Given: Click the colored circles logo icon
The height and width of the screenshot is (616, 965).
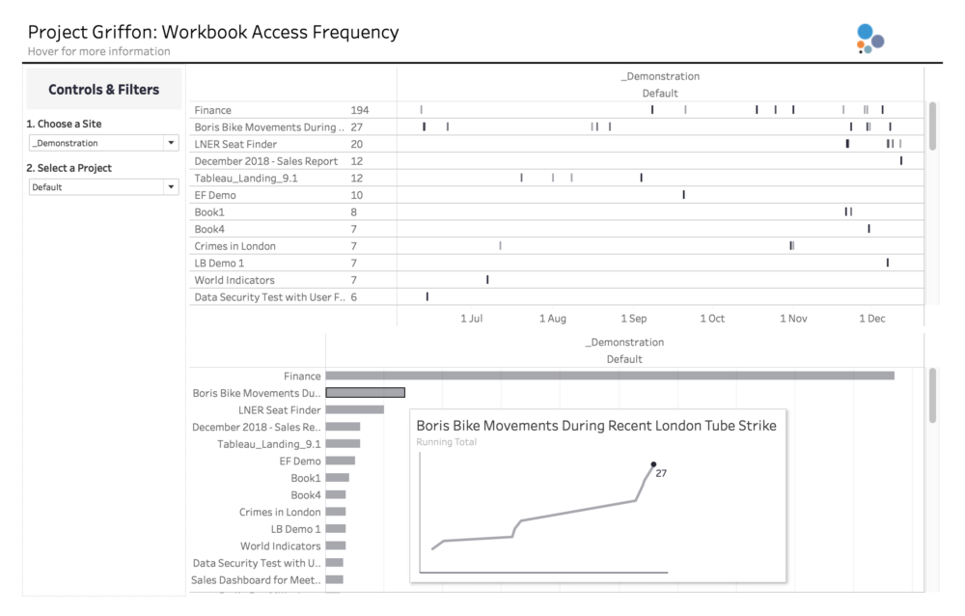Looking at the screenshot, I should [870, 39].
